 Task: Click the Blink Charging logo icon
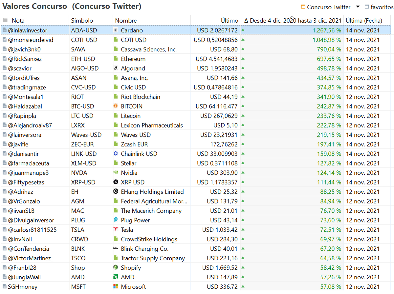point(116,249)
